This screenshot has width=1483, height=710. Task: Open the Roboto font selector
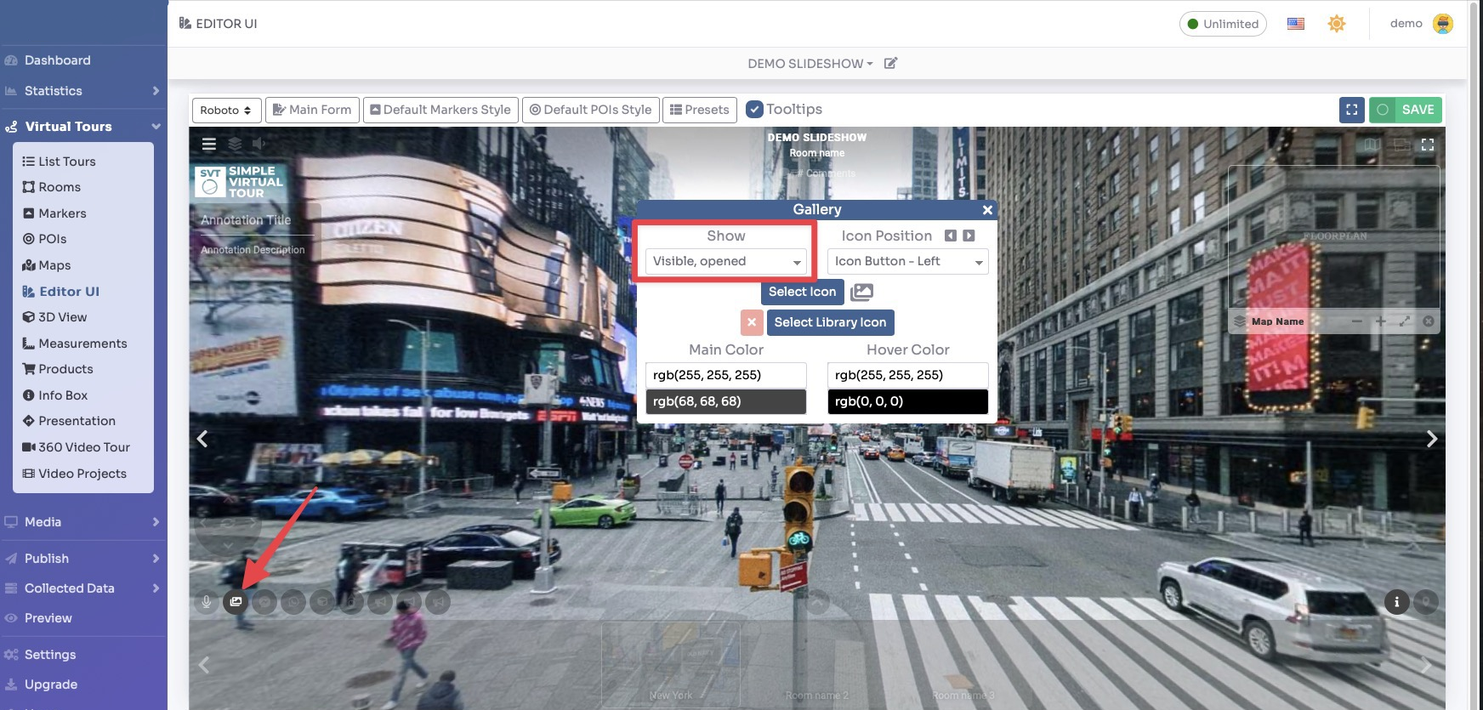226,110
